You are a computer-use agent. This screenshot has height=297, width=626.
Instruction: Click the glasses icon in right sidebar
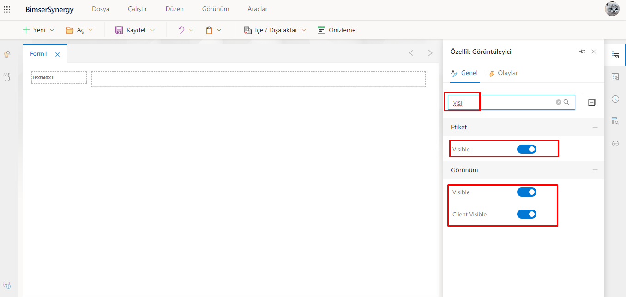coord(615,143)
